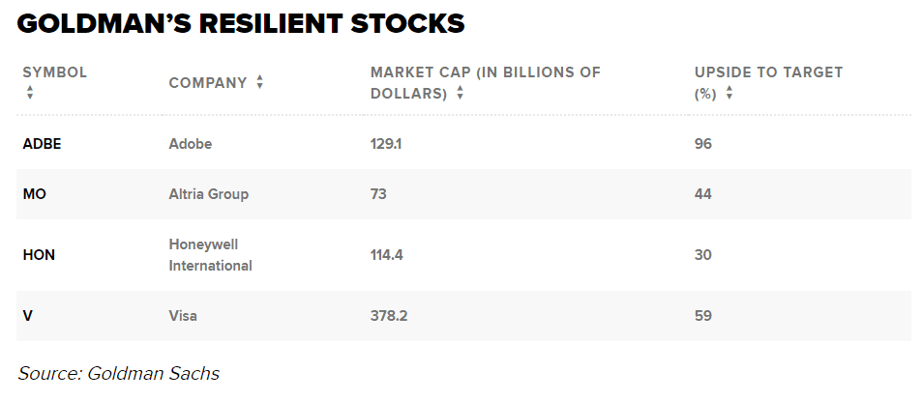Click the sort arrows beside the Company header
The image size is (923, 401).
pos(259,83)
